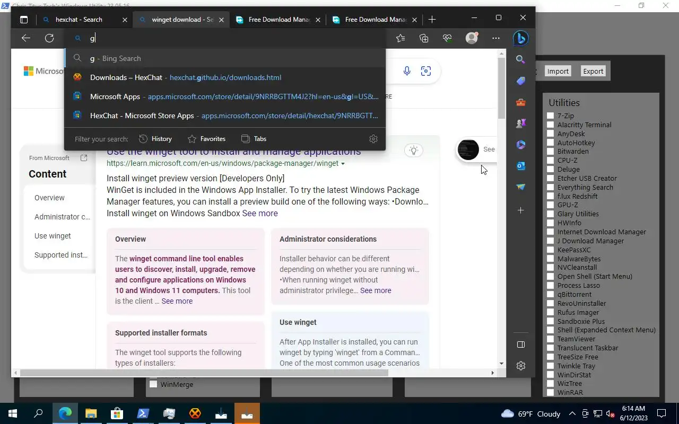Click the lightbulb feedback icon
Screen dimensions: 679x424
coord(414,151)
